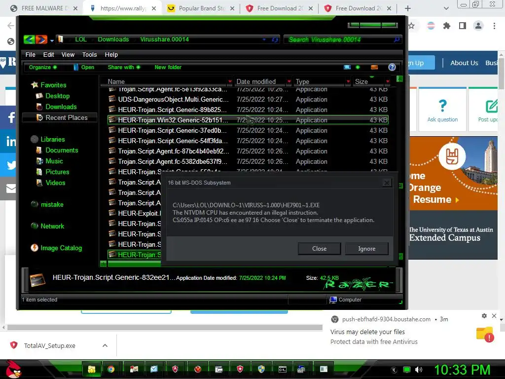Switch to Popular Brand Chrome tab
The width and height of the screenshot is (505, 379).
click(201, 8)
